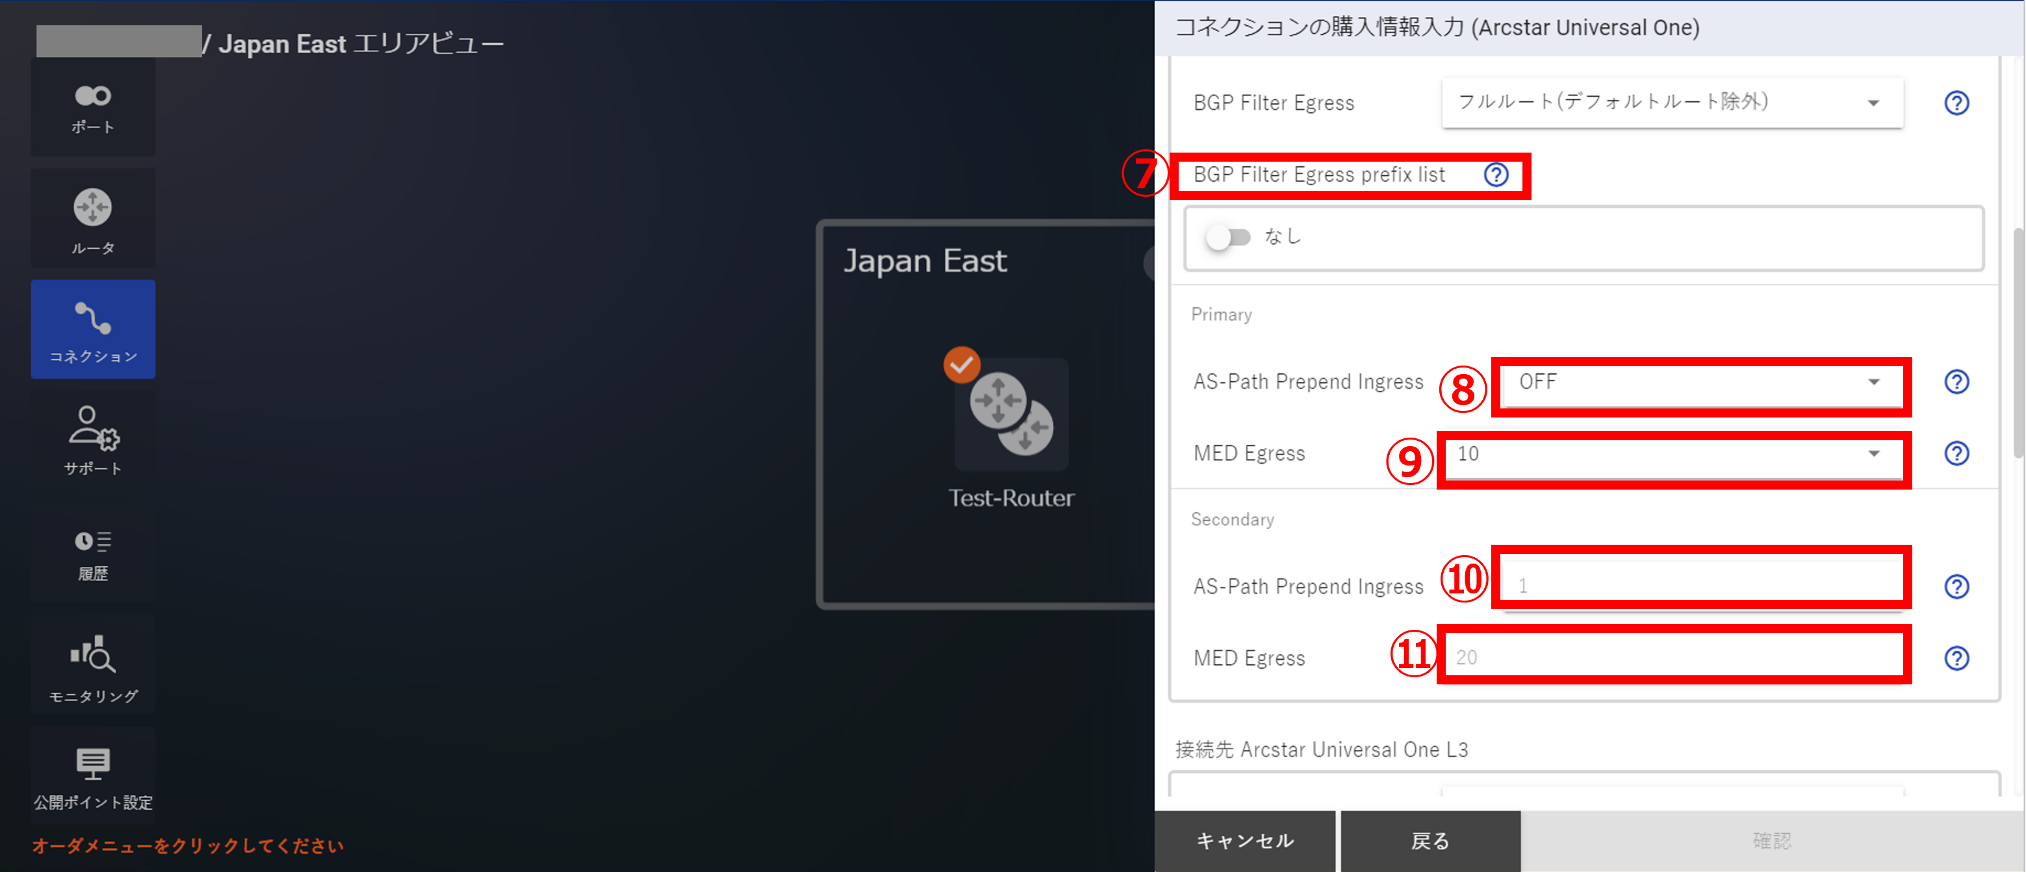Click the キャンセル (Cancel) button
Image resolution: width=2026 pixels, height=872 pixels.
tap(1244, 841)
